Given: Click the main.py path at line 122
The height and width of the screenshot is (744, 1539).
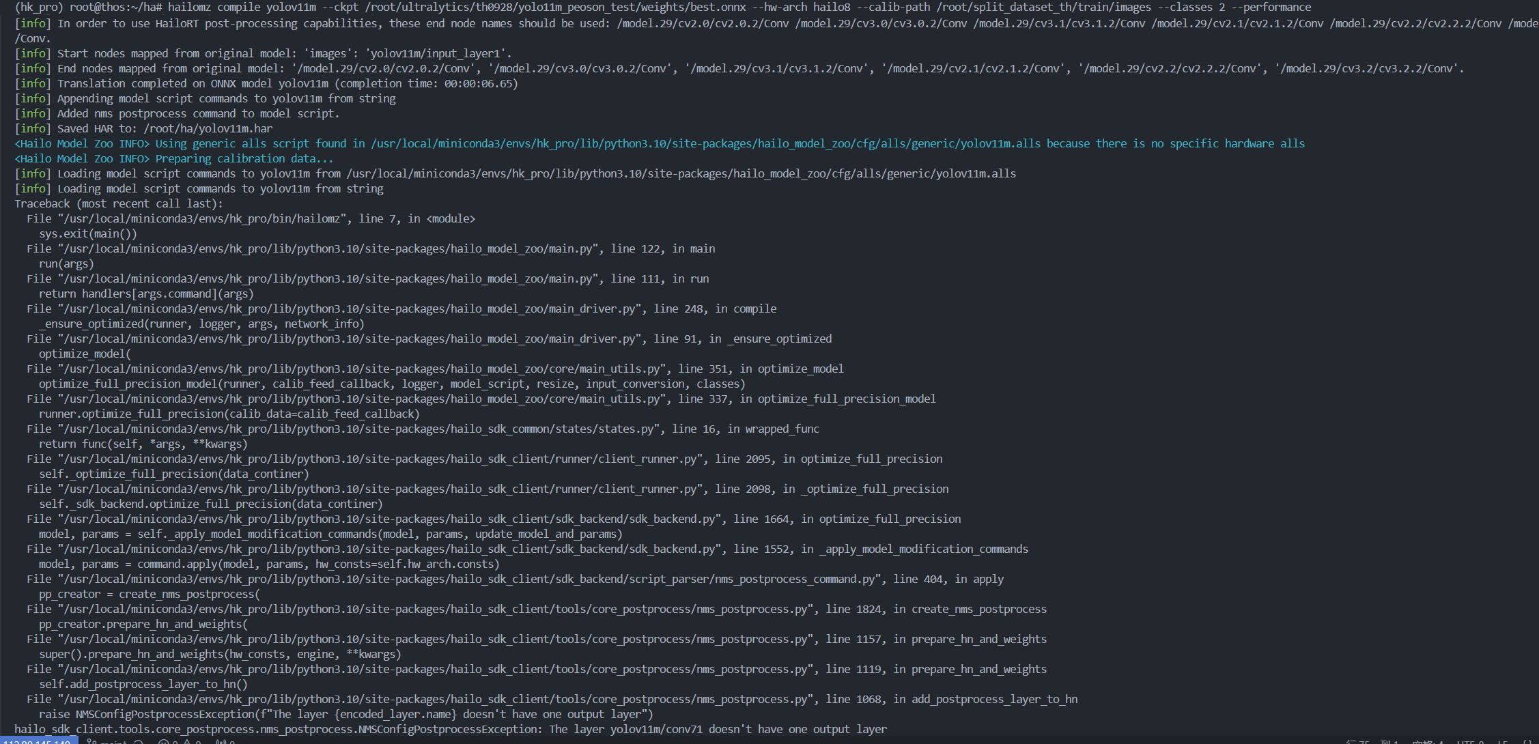Looking at the screenshot, I should (328, 248).
